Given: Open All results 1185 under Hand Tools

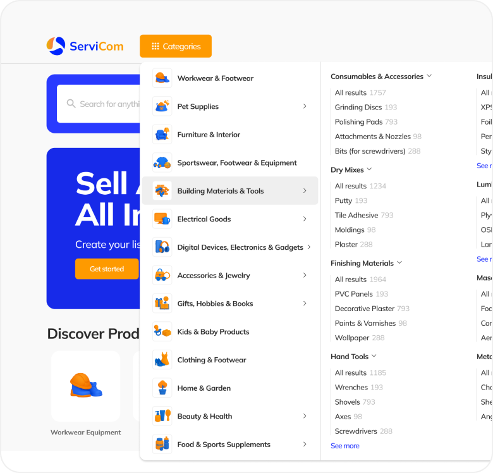Looking at the screenshot, I should point(360,372).
